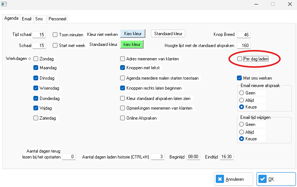Enable the Zaterdag workday checkbox

pos(36,118)
